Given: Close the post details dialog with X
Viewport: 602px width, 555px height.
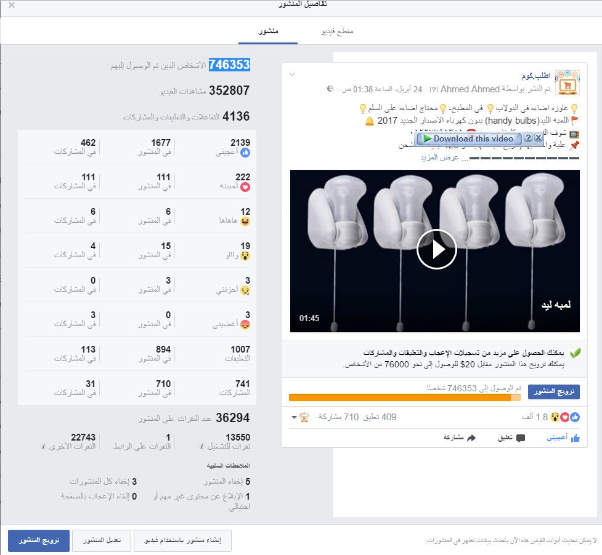Looking at the screenshot, I should pyautogui.click(x=12, y=5).
